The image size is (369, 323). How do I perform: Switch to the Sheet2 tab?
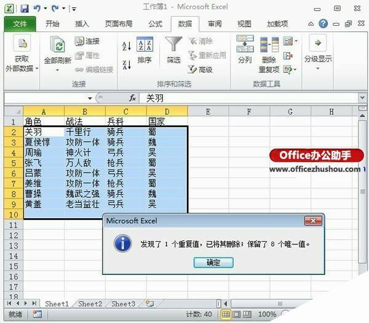[x=90, y=304]
